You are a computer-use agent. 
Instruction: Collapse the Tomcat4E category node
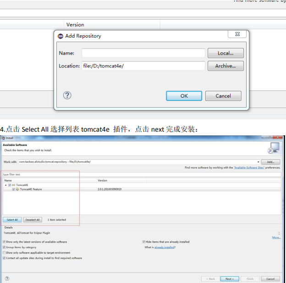5,185
